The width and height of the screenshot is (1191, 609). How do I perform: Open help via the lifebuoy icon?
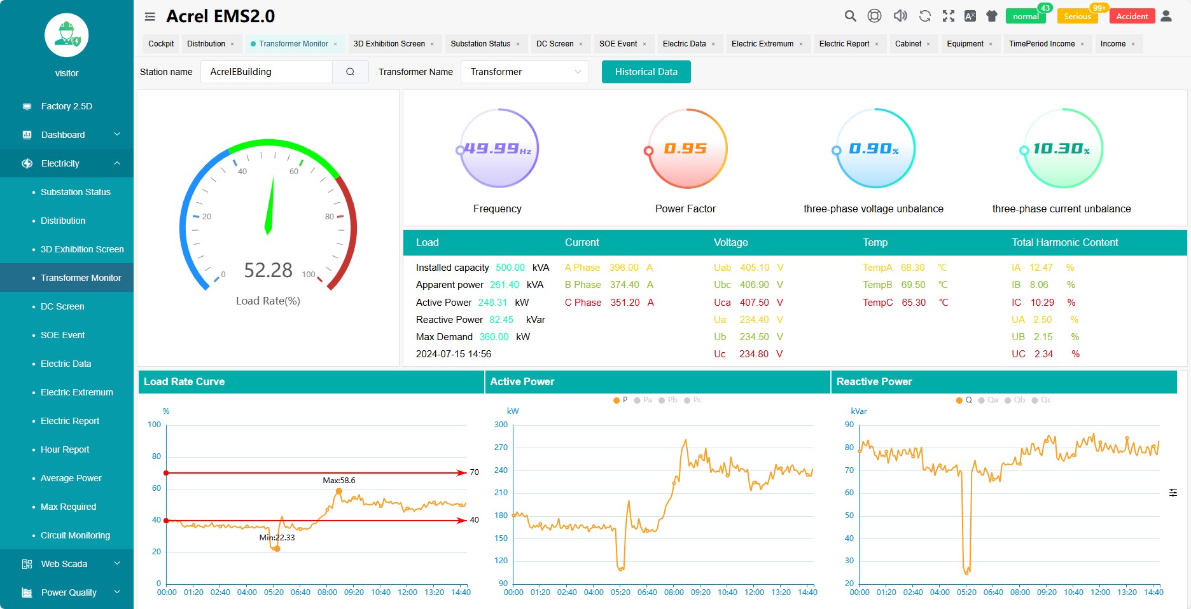click(875, 16)
